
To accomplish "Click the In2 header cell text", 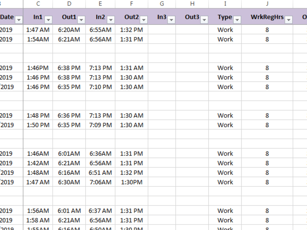I will [100, 17].
